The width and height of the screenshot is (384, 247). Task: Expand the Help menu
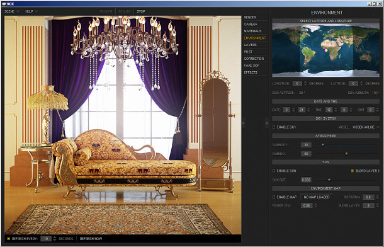(31, 11)
